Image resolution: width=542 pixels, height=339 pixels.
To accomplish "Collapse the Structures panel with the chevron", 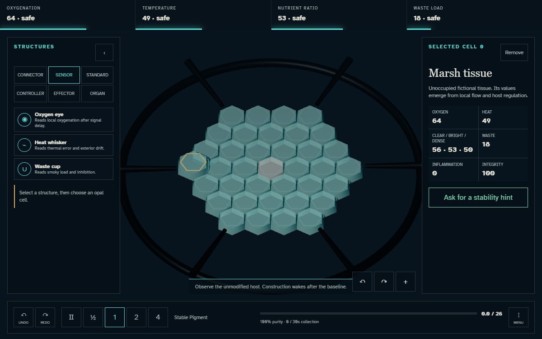I will tap(104, 52).
